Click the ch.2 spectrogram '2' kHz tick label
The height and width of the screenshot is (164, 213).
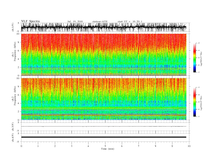19,112
